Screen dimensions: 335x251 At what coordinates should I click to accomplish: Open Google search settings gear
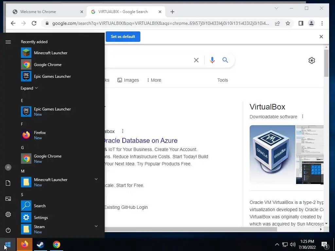(312, 60)
